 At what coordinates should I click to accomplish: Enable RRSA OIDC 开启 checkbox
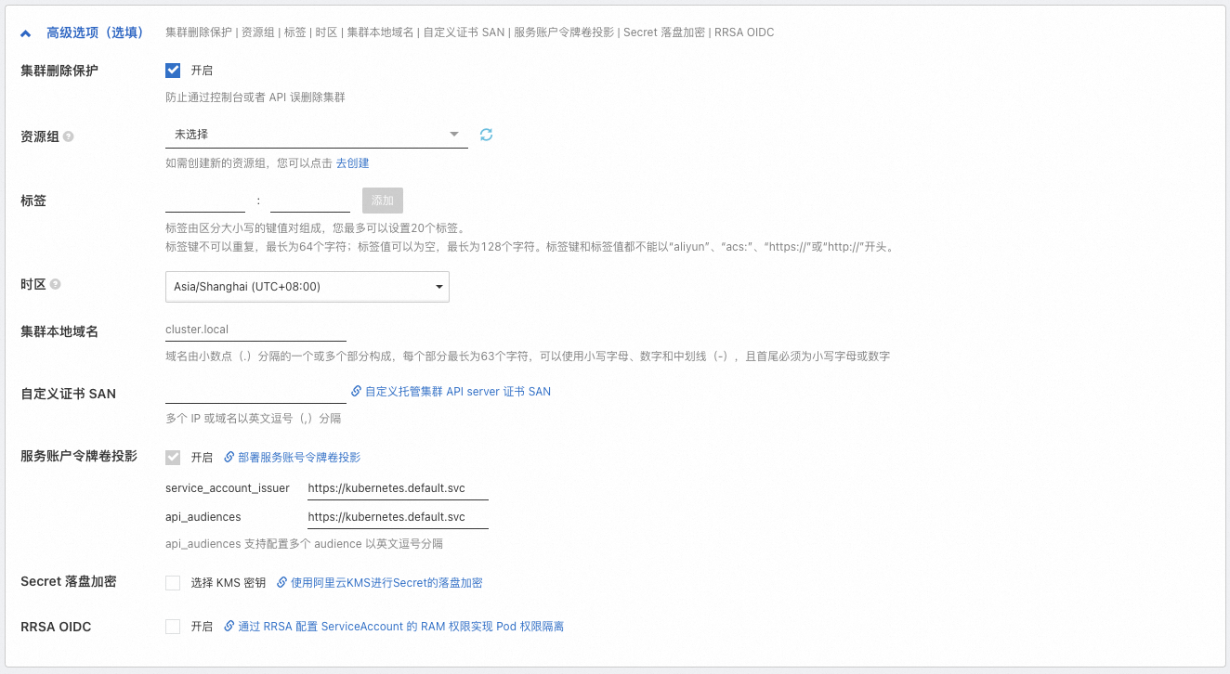click(x=173, y=627)
